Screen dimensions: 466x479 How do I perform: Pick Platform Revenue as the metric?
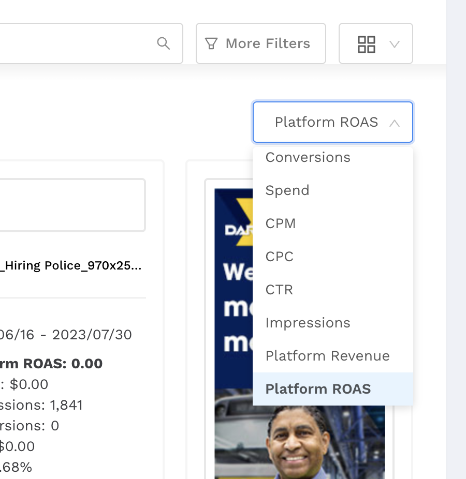(327, 356)
